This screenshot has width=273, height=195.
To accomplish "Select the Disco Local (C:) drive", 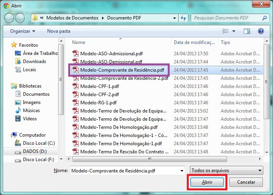I will (x=39, y=143).
